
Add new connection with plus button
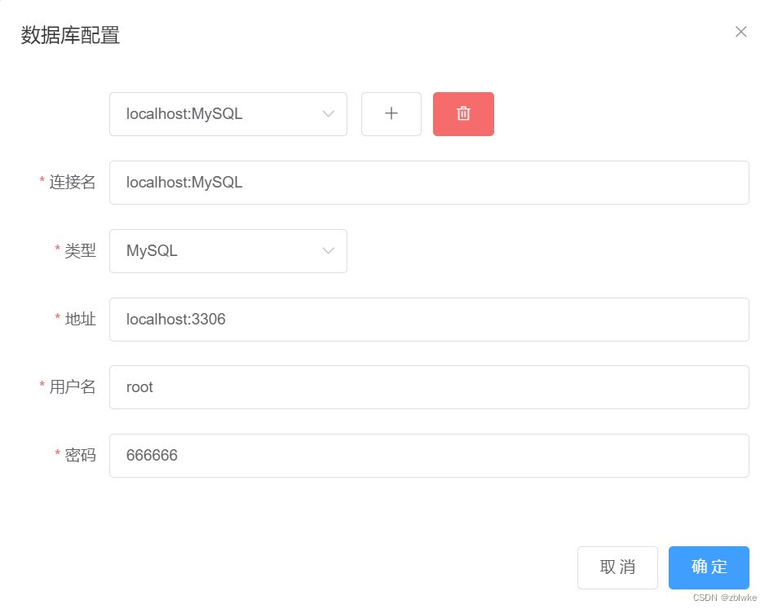391,114
